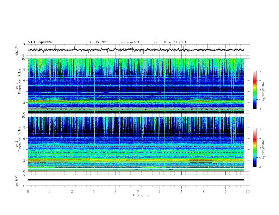The width and height of the screenshot is (279, 215).
Task: Click the ch.2 spectrogram color bar
Action: 255,148
